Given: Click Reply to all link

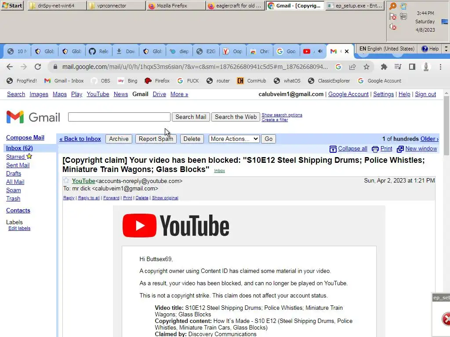Looking at the screenshot, I should [89, 198].
